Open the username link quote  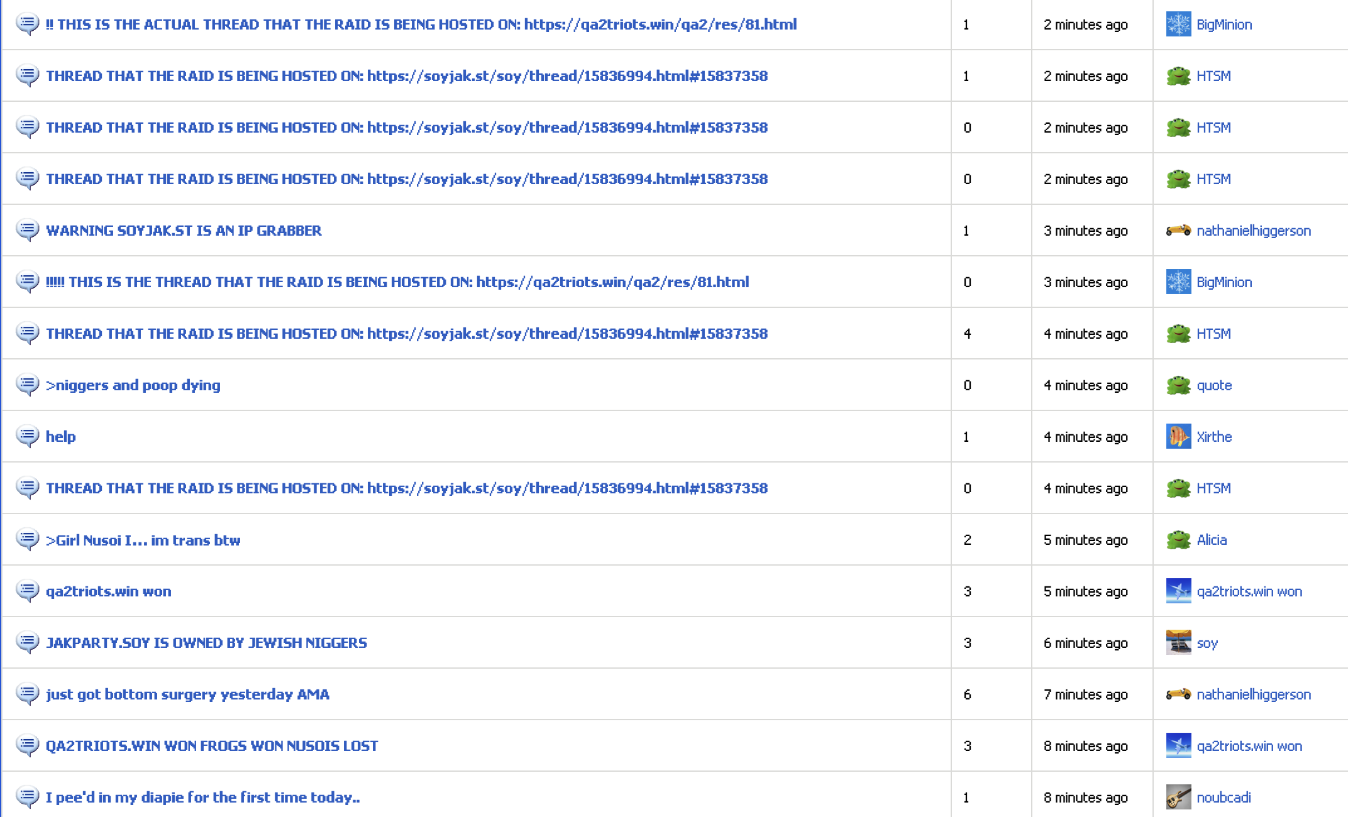pyautogui.click(x=1213, y=385)
